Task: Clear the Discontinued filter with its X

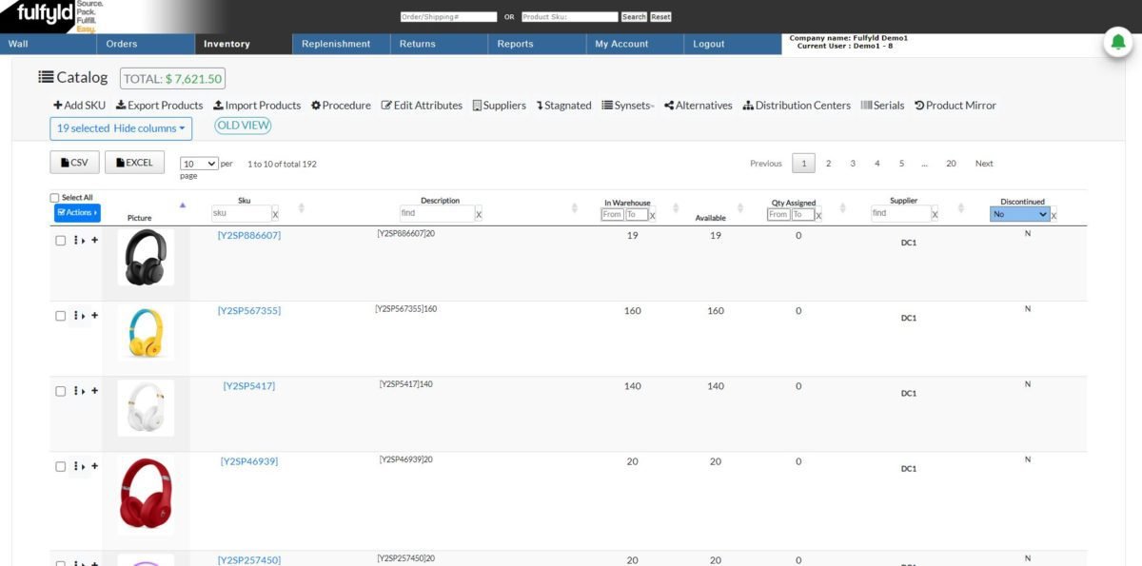Action: coord(1053,216)
